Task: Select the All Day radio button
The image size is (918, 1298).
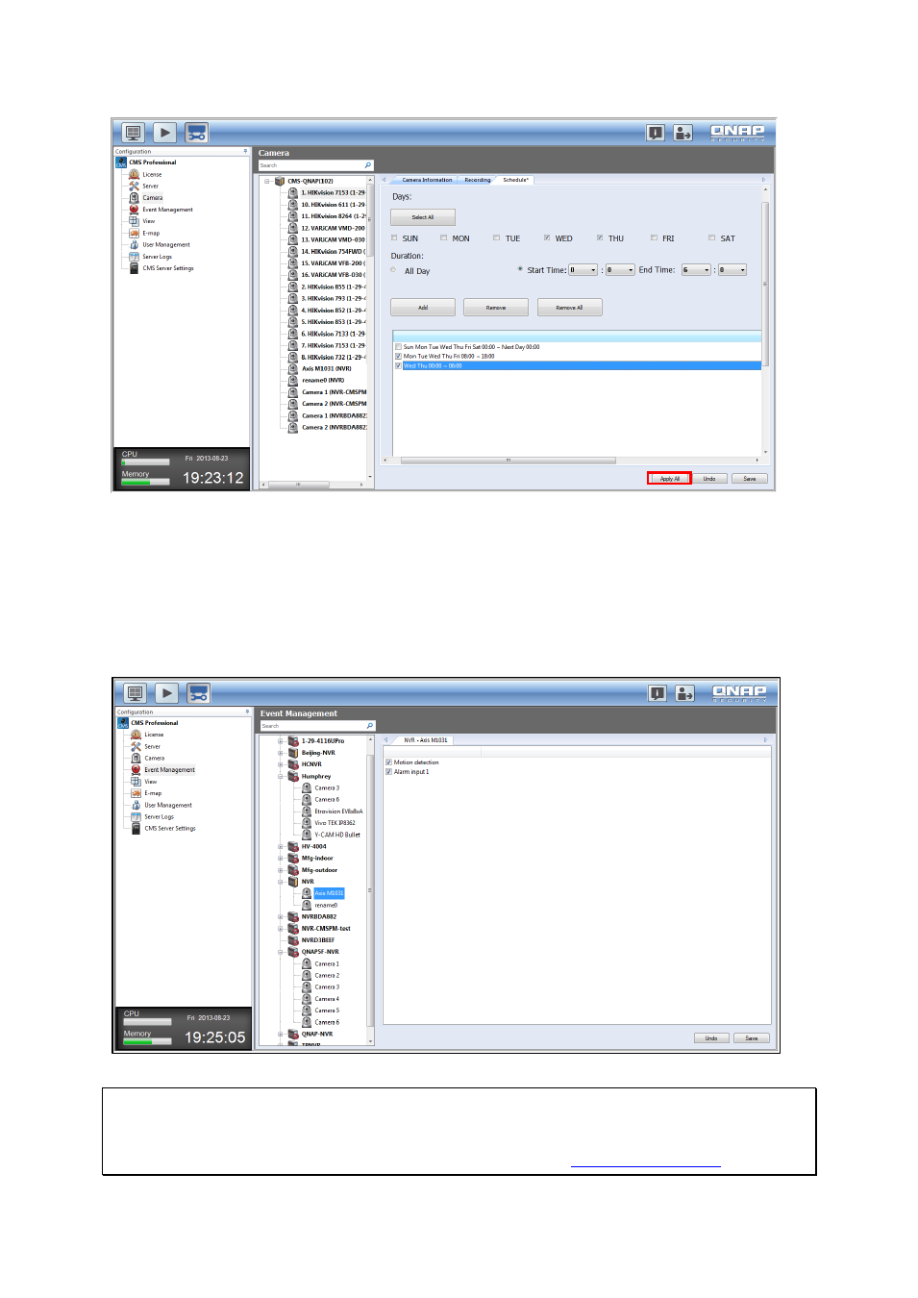Action: tap(394, 270)
